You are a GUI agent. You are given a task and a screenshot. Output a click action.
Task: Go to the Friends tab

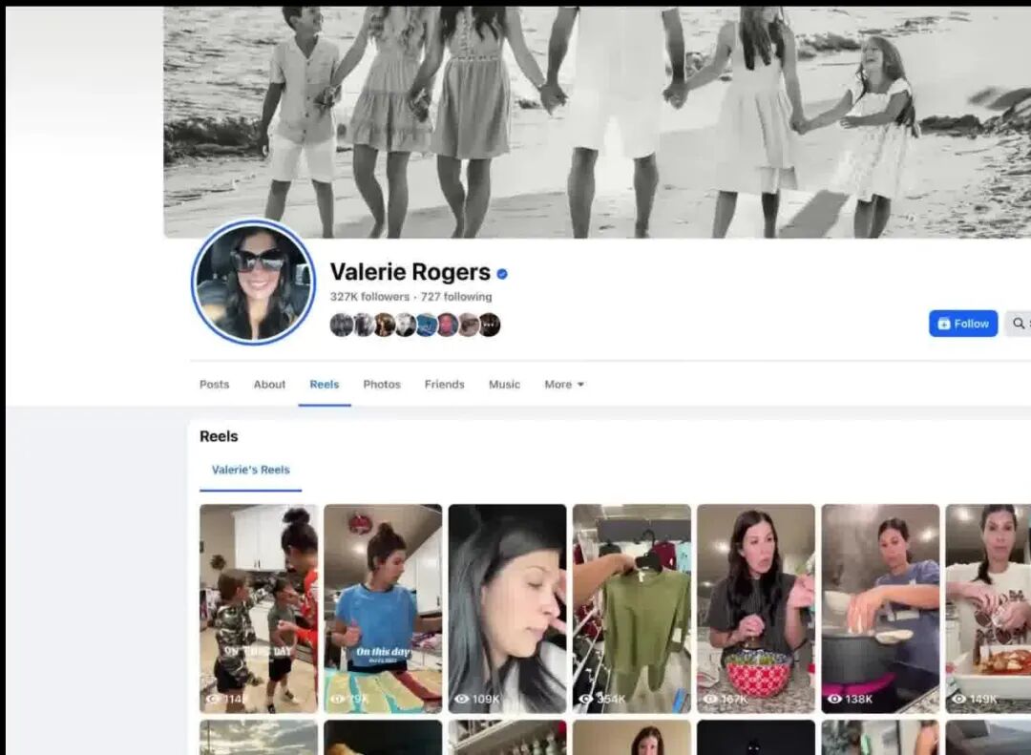(x=444, y=385)
